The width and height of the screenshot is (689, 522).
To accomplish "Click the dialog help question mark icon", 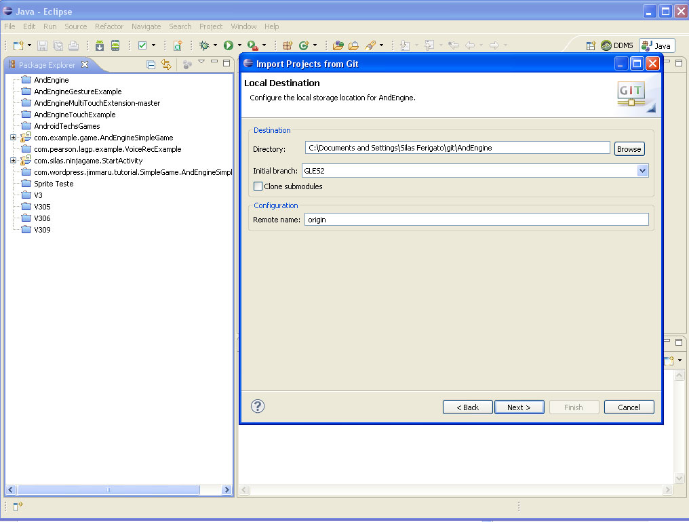I will (x=258, y=406).
